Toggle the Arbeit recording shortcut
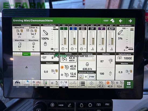Viewport: 148px width, 111px height. [x=64, y=83]
